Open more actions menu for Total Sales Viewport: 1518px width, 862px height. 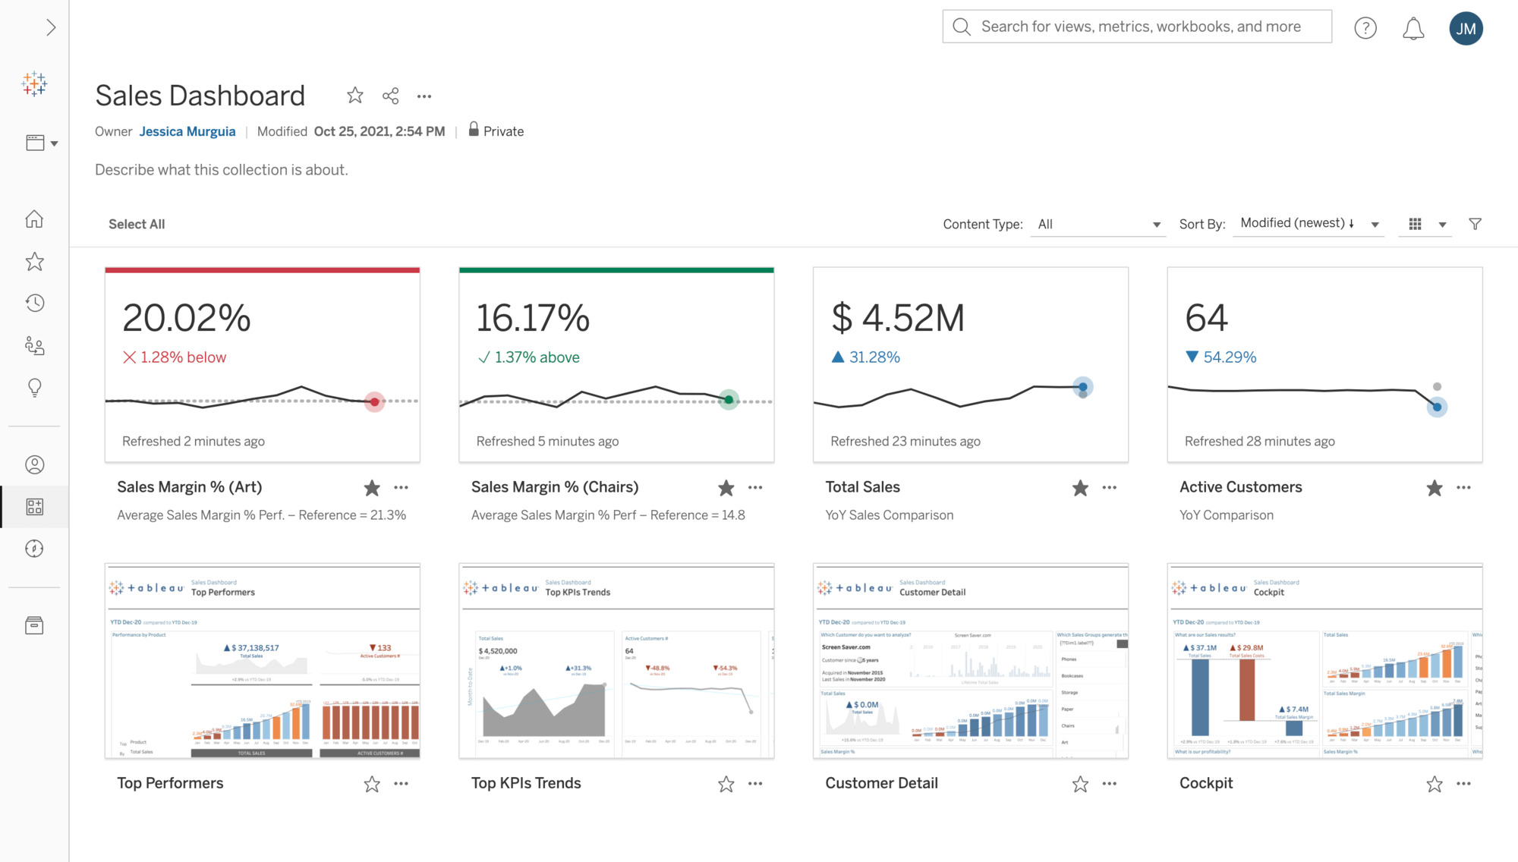(1109, 488)
